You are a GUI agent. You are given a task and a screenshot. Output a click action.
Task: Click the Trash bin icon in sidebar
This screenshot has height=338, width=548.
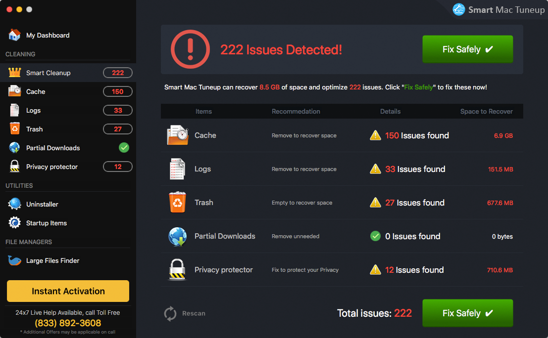coord(15,128)
